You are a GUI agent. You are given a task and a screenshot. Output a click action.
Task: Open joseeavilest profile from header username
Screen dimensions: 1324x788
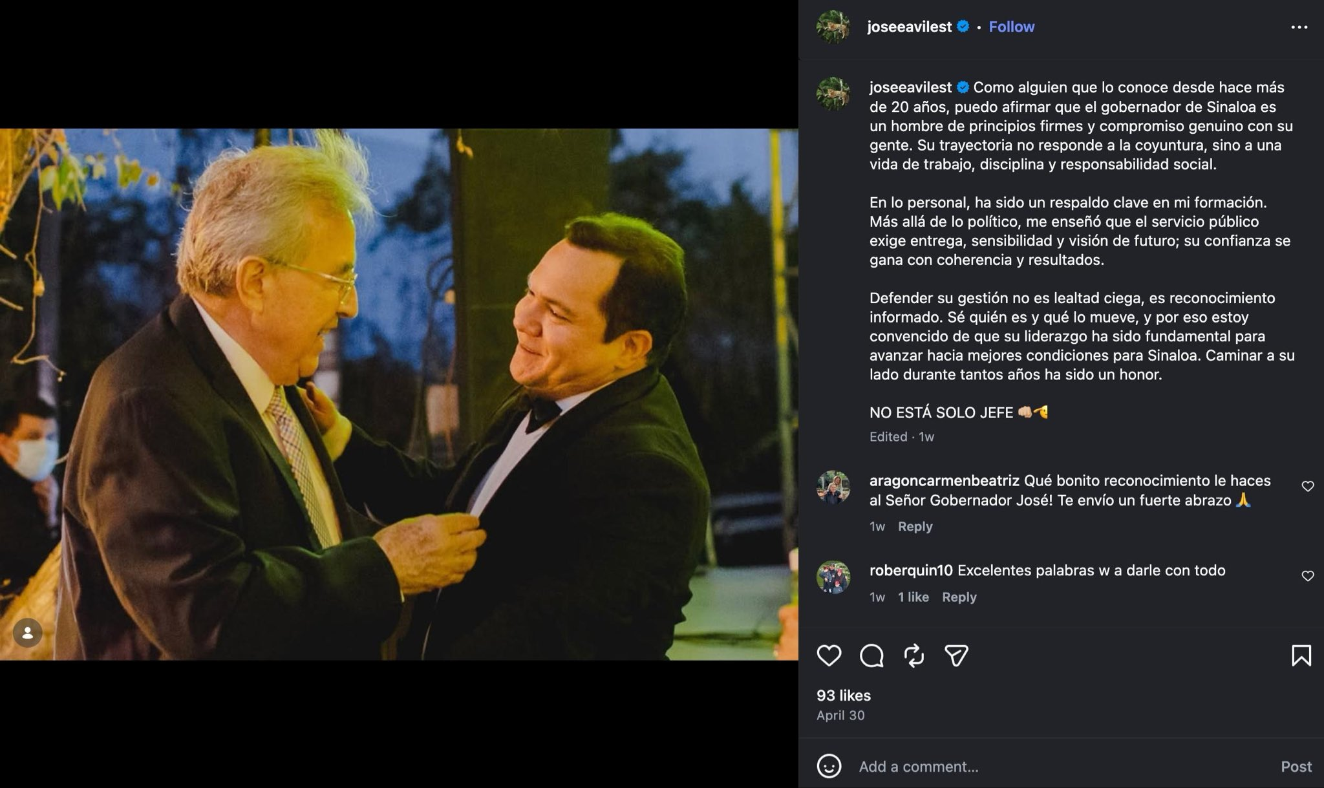tap(910, 27)
